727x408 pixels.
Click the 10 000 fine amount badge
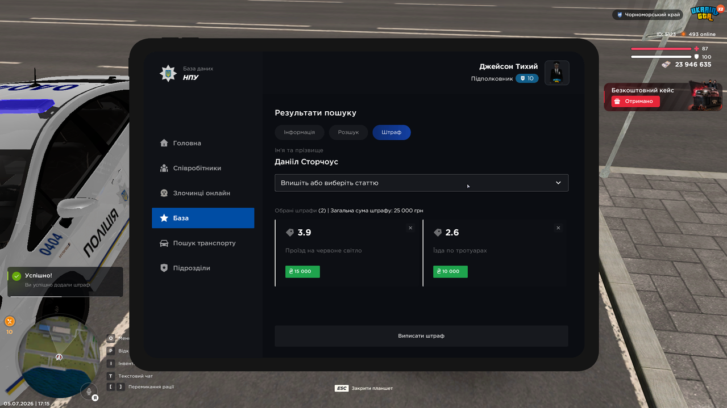click(x=450, y=271)
